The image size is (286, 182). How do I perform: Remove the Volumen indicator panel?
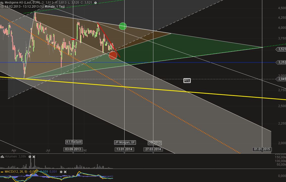tap(34, 157)
